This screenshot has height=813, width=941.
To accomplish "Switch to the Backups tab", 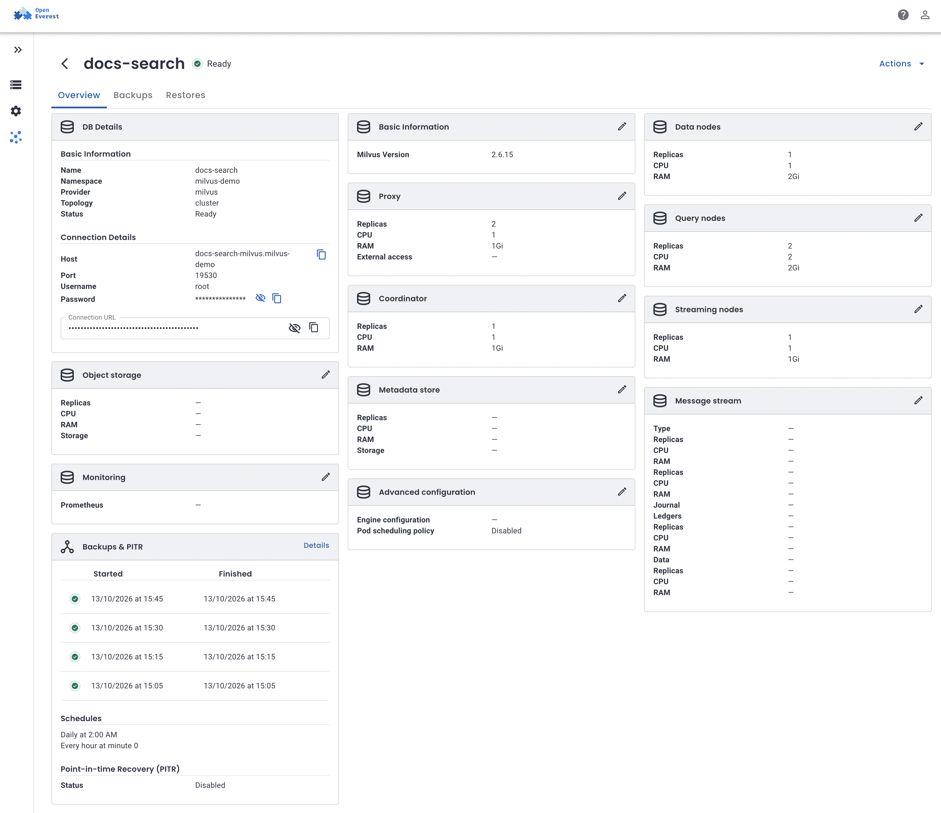I will (x=133, y=95).
